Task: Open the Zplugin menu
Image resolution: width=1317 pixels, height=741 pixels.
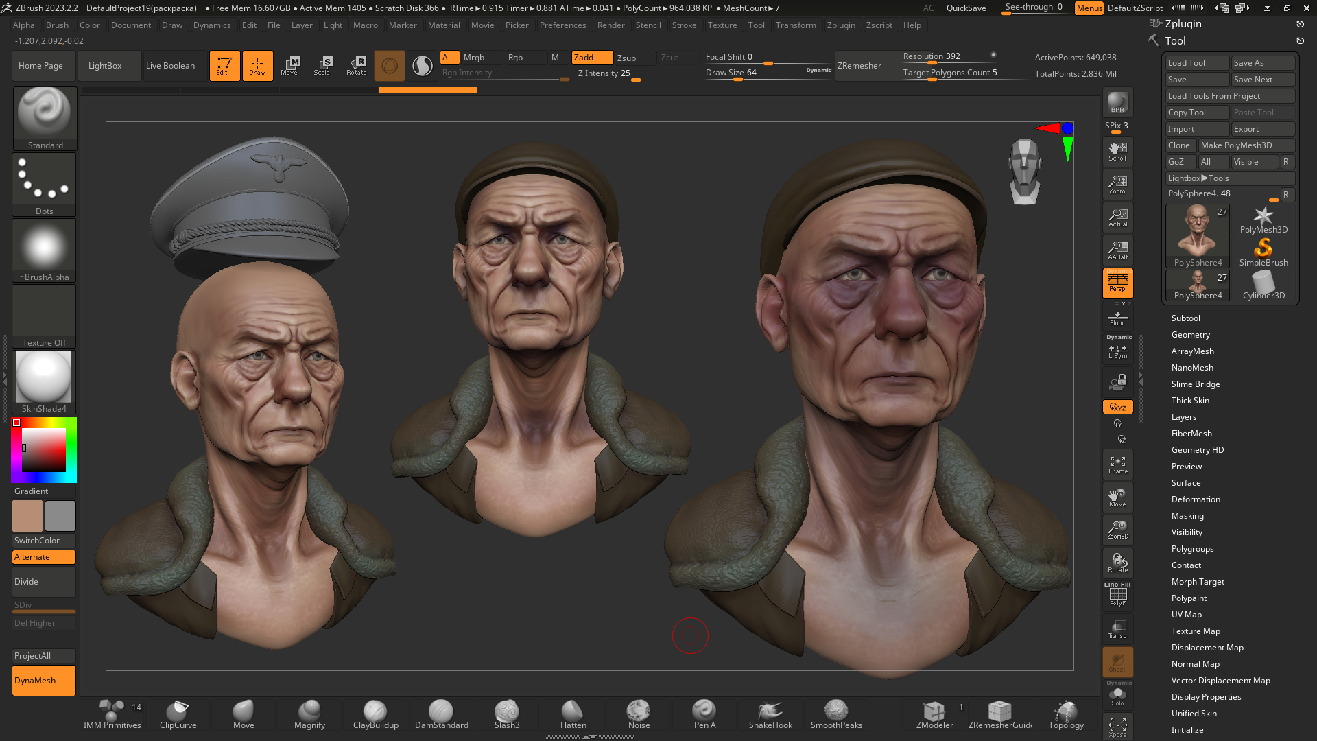Action: pos(841,25)
